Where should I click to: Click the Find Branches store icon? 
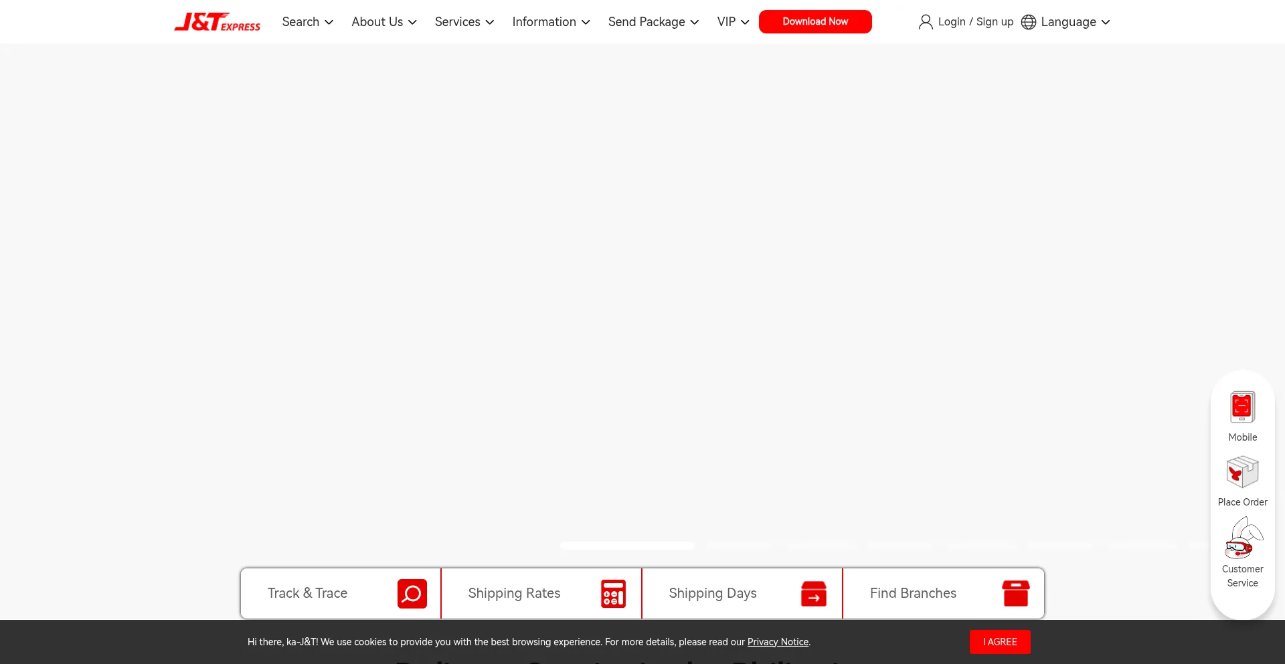click(x=1015, y=593)
